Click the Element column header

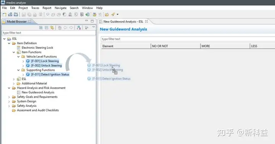(x=126, y=46)
